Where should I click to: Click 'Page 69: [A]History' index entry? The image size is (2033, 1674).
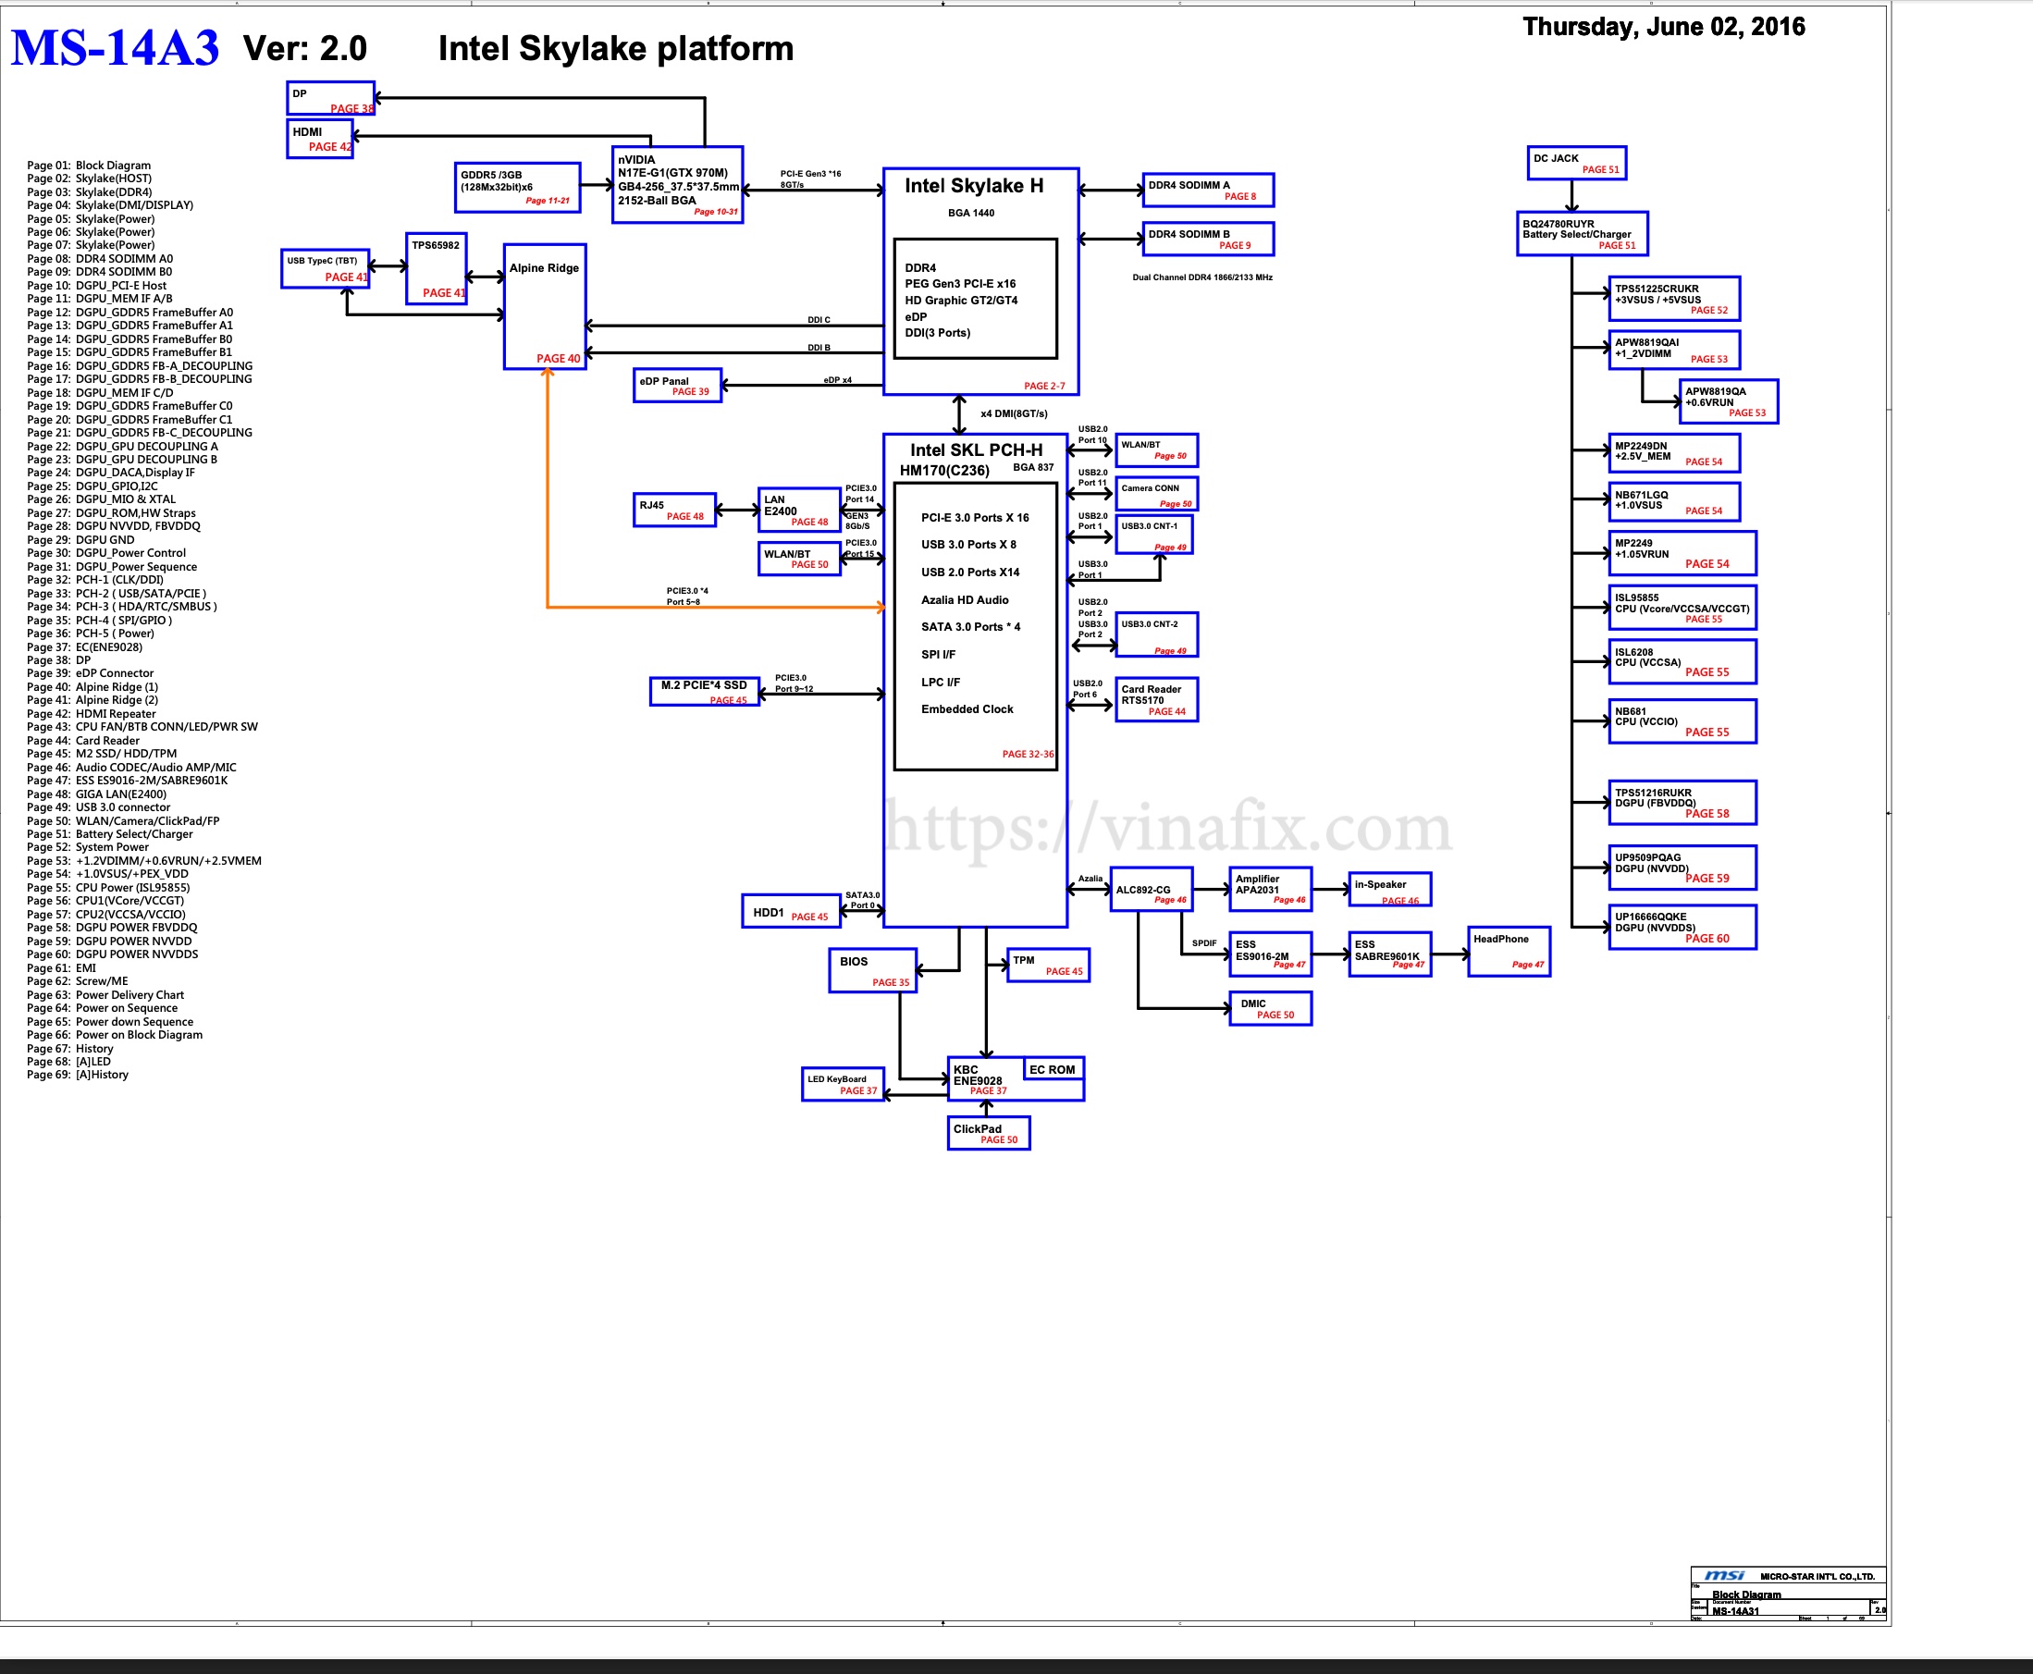pyautogui.click(x=77, y=1074)
